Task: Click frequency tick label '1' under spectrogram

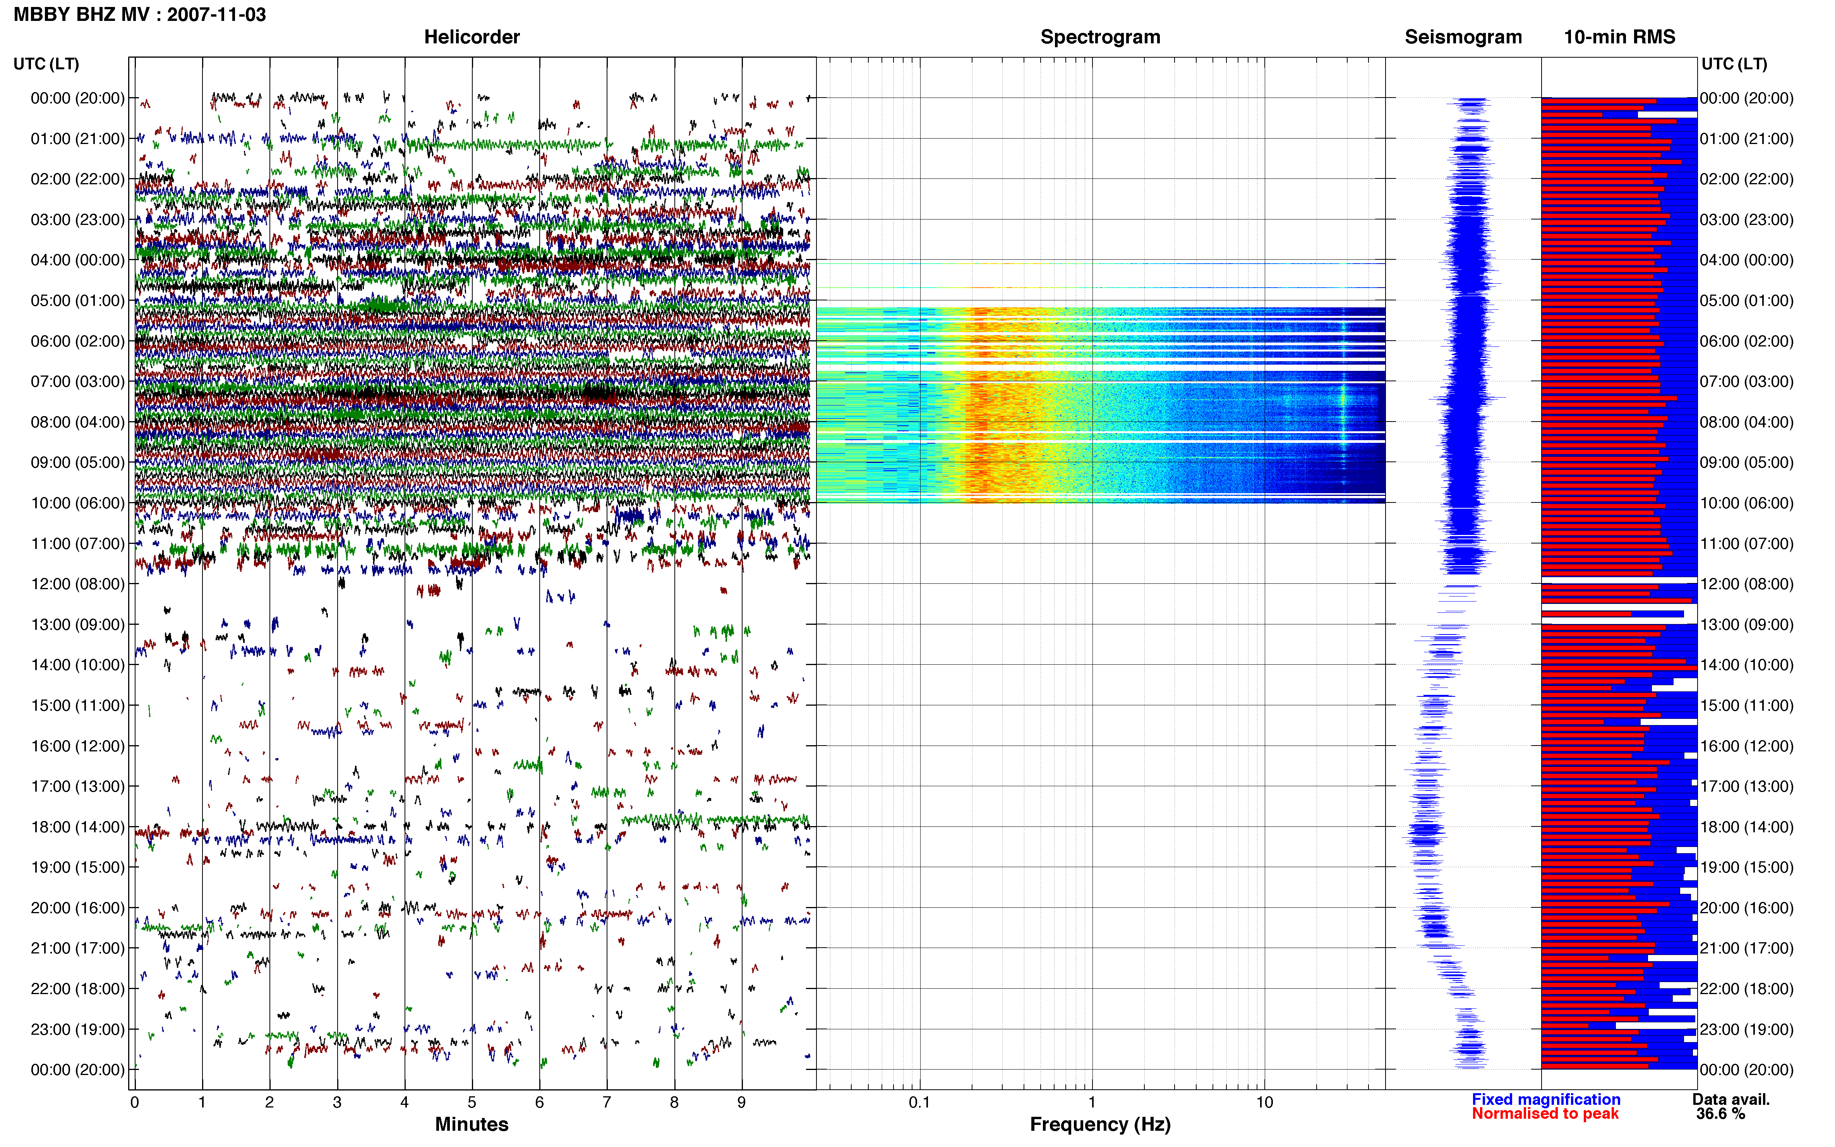Action: click(x=1092, y=1102)
